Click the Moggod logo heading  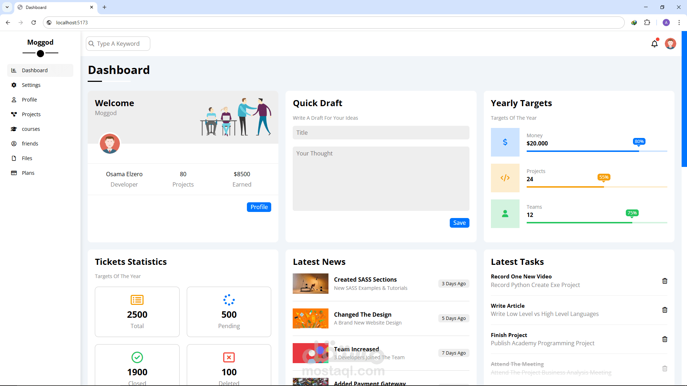pos(40,42)
